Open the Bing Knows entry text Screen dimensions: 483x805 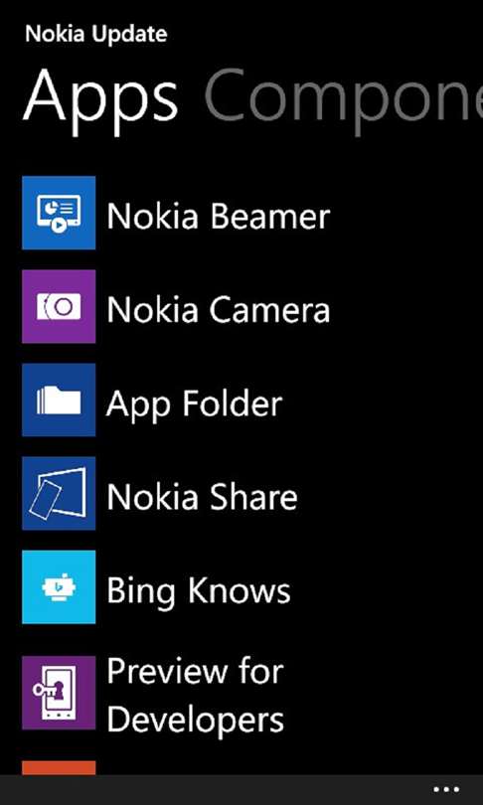199,592
